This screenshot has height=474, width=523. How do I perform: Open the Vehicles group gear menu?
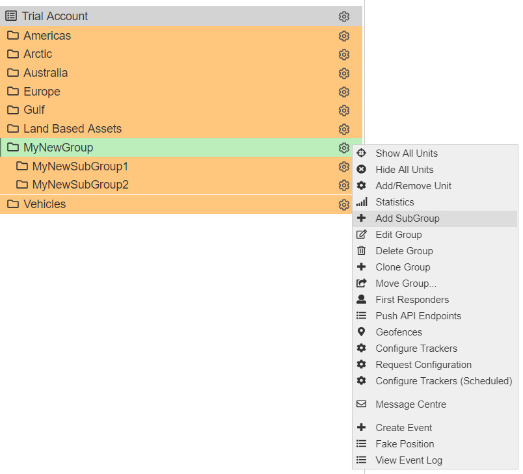(344, 205)
